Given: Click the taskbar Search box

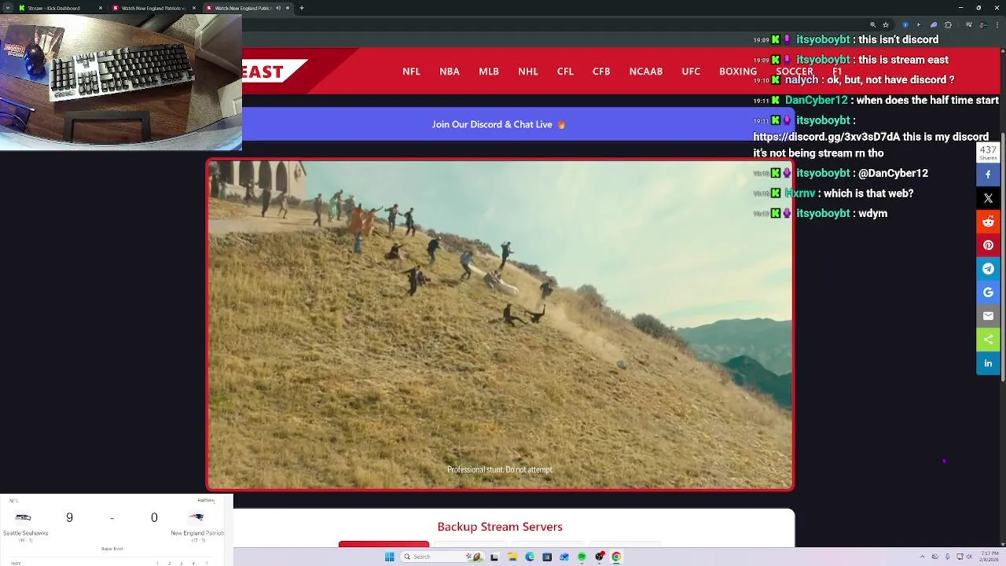Looking at the screenshot, I should (442, 557).
